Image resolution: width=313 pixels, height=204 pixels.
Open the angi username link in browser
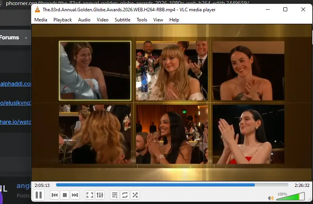(24, 186)
